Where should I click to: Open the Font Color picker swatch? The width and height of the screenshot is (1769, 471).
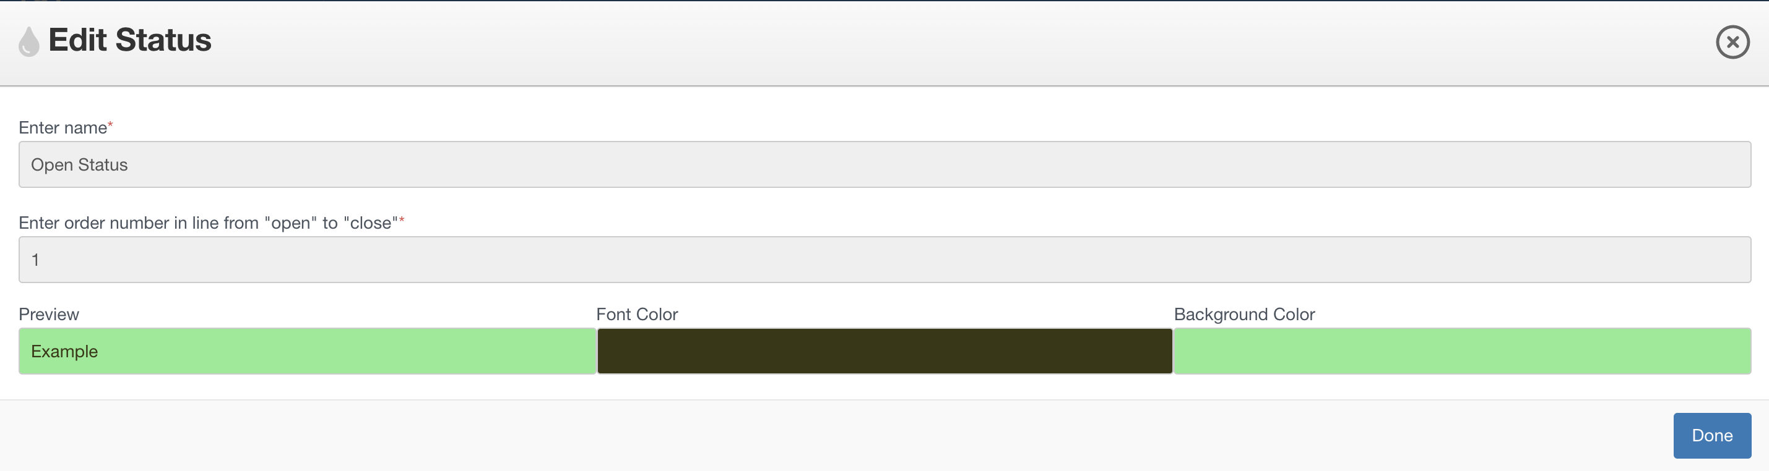tap(884, 351)
